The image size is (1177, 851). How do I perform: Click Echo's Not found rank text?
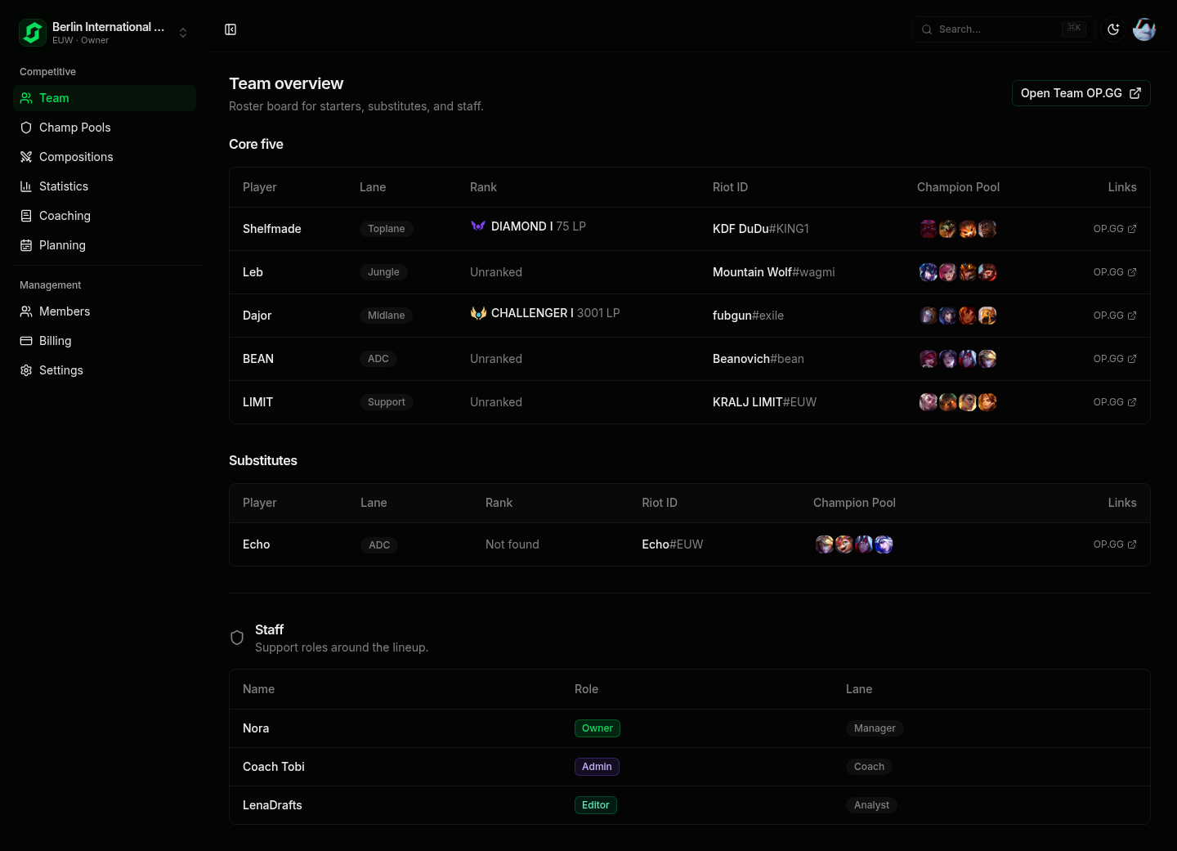[x=512, y=544]
